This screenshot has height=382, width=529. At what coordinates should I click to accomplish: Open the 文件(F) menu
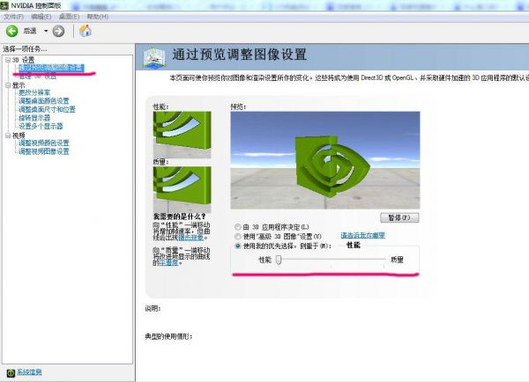tap(13, 17)
